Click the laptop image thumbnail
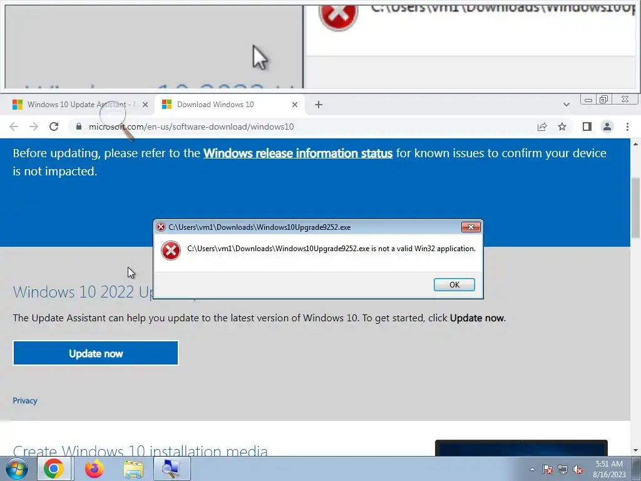Viewport: 641px width, 481px height. pos(521,448)
